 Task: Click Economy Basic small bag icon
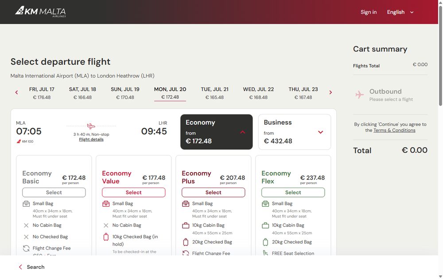coord(26,204)
